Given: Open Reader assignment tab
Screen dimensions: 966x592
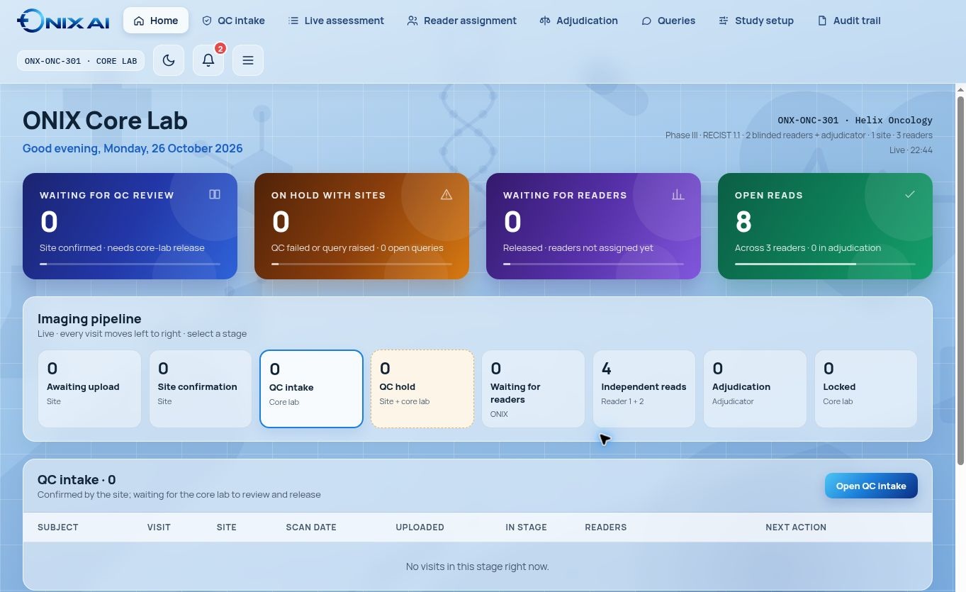Looking at the screenshot, I should coord(461,21).
